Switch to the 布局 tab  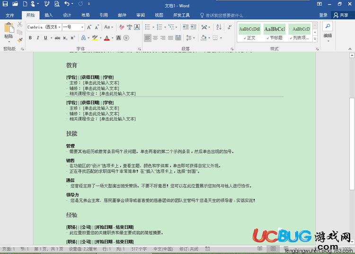click(85, 15)
